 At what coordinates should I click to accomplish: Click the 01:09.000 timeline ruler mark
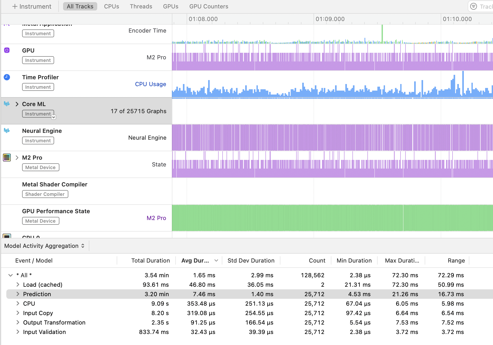point(330,19)
